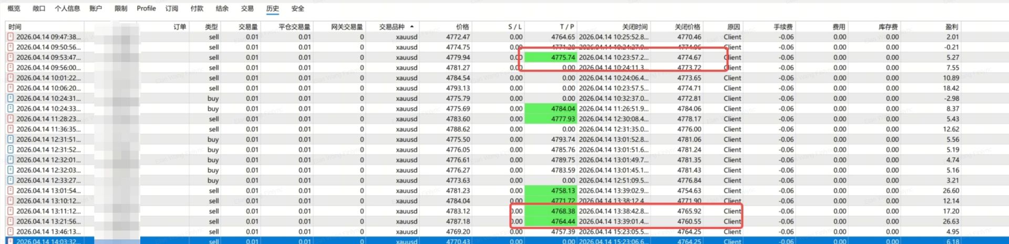Click the price cell 4793.13
The image size is (1009, 244).
(458, 88)
